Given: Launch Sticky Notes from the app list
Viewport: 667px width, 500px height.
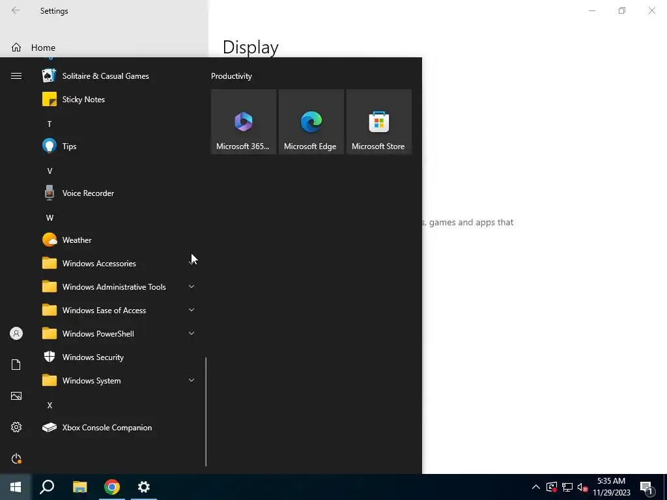Looking at the screenshot, I should [119, 100].
